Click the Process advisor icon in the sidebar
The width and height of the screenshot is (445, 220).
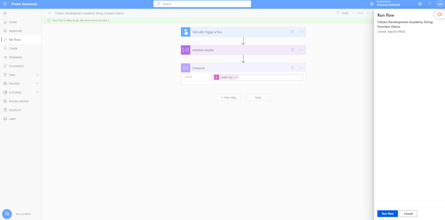5,101
